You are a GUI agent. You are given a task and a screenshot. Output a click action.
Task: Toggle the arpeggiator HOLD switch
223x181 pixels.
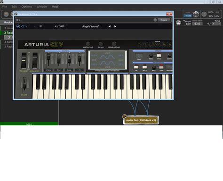144,67
